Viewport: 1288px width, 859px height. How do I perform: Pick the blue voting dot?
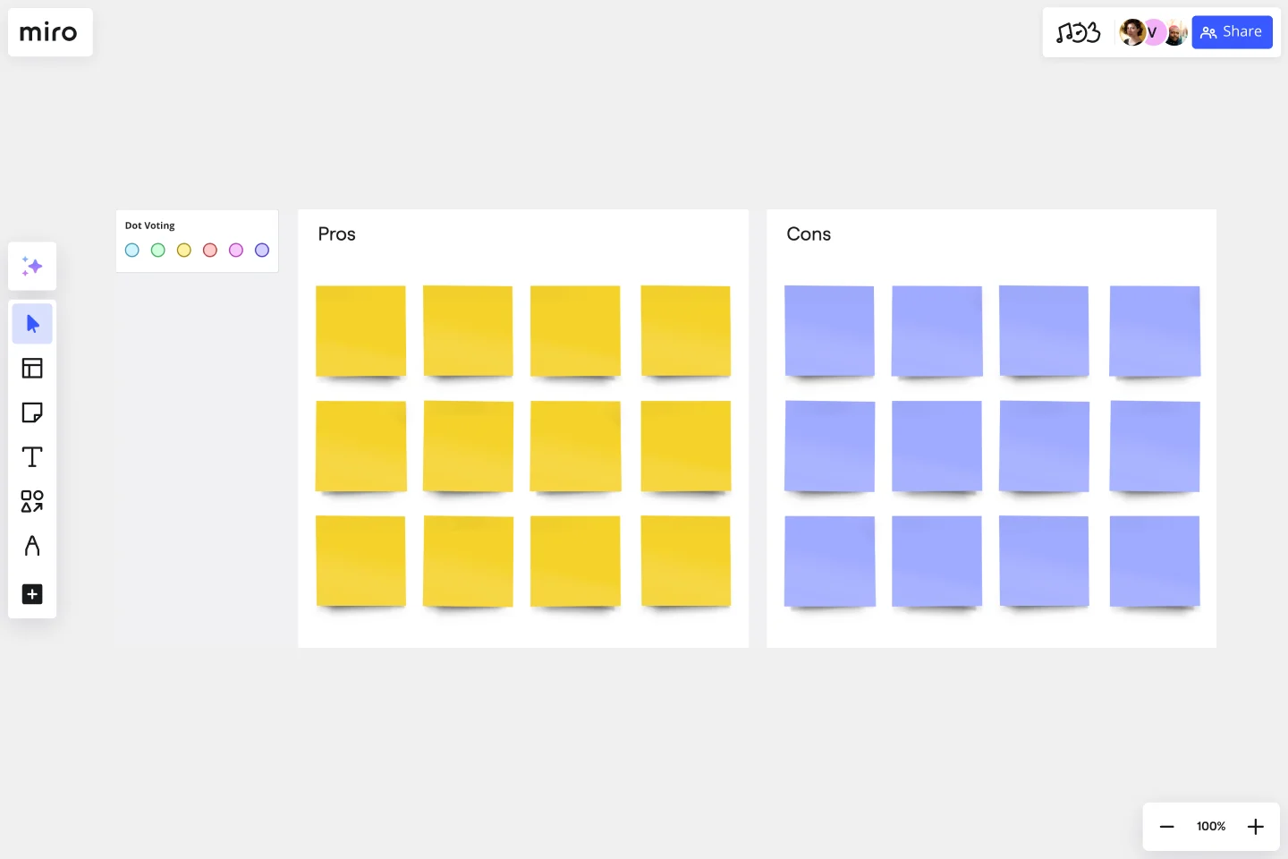click(132, 251)
